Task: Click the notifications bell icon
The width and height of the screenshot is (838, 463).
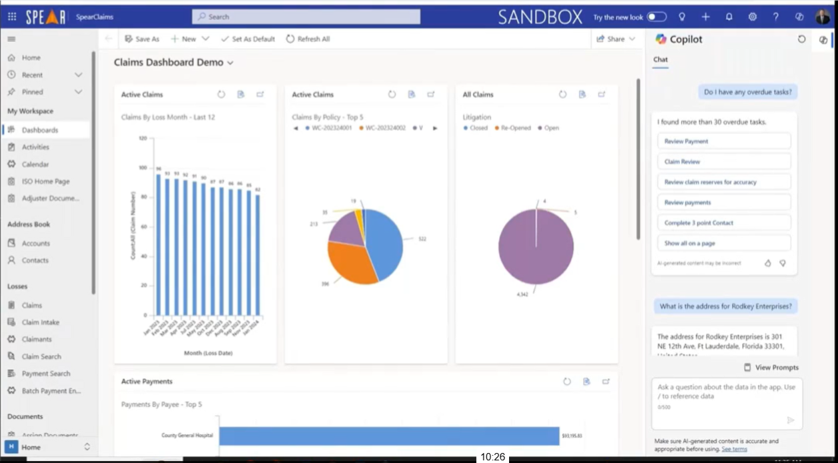Action: pyautogui.click(x=729, y=17)
